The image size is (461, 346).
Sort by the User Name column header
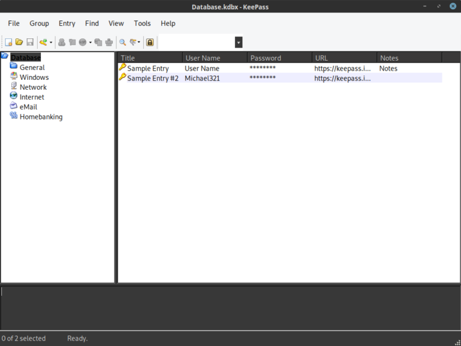[215, 58]
